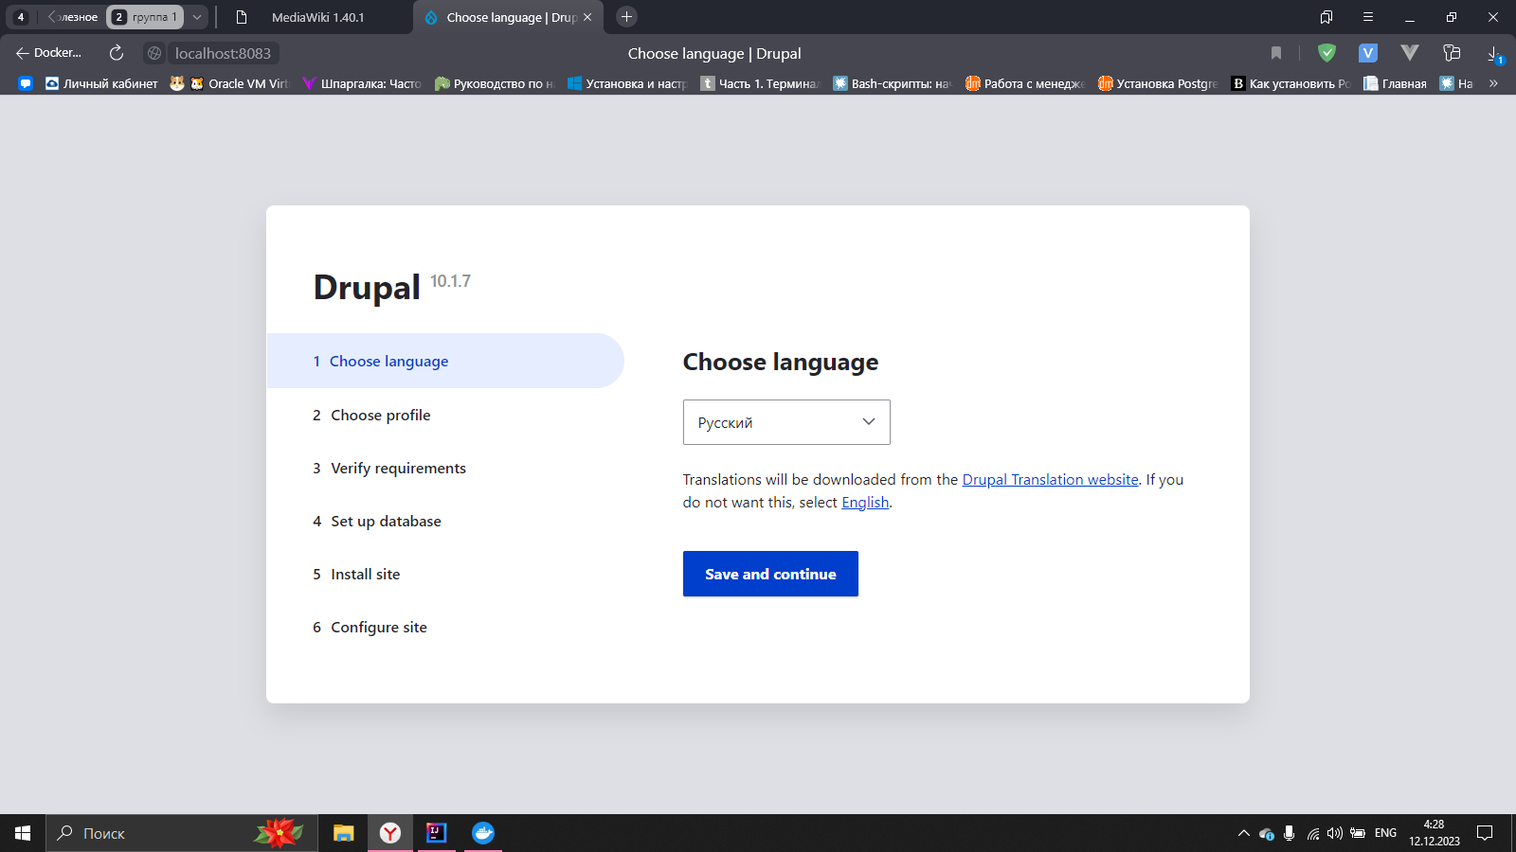Open Bash-скрипты bookmark
The height and width of the screenshot is (852, 1516).
(893, 83)
